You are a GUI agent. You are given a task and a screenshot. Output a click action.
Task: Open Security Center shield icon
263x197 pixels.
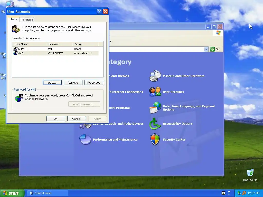click(155, 139)
